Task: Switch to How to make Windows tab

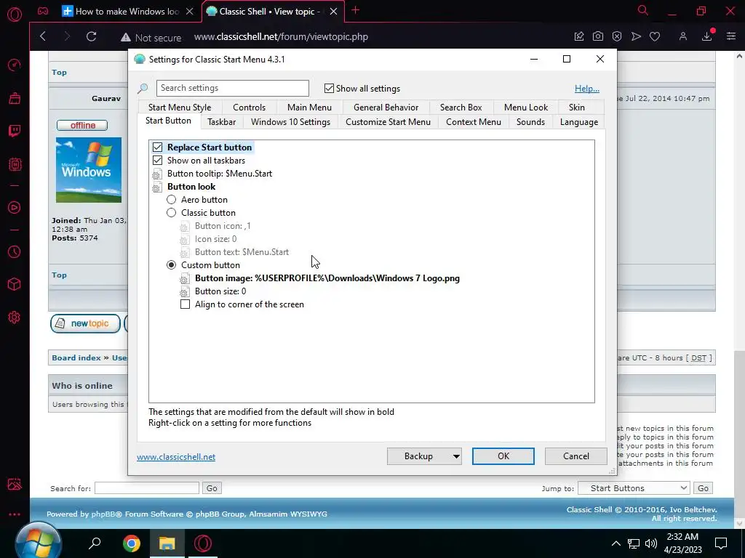Action: tap(127, 12)
